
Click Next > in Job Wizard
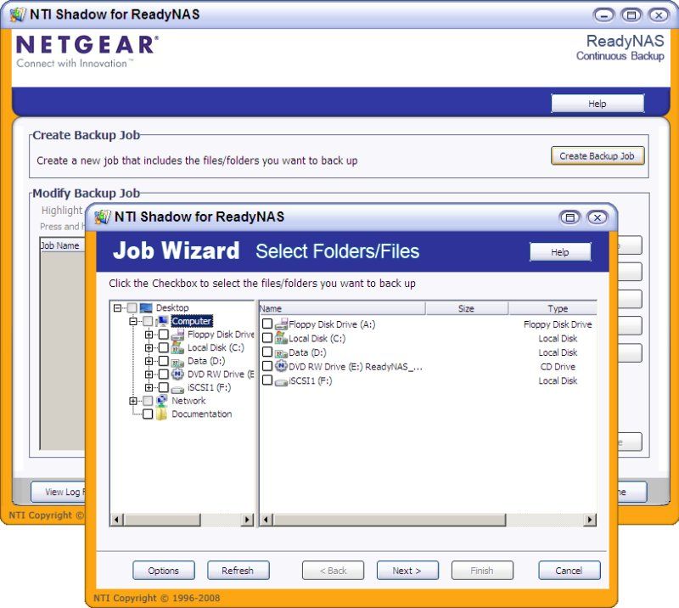(407, 571)
